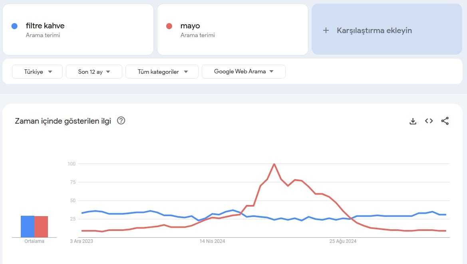Change the Son 12 ay time range
The image size is (467, 264).
[x=94, y=72]
